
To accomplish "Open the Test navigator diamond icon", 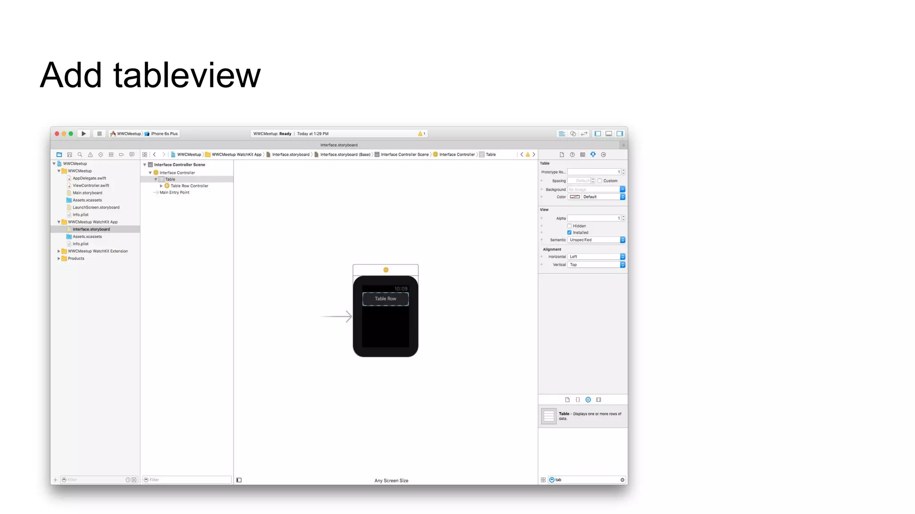I will (101, 154).
